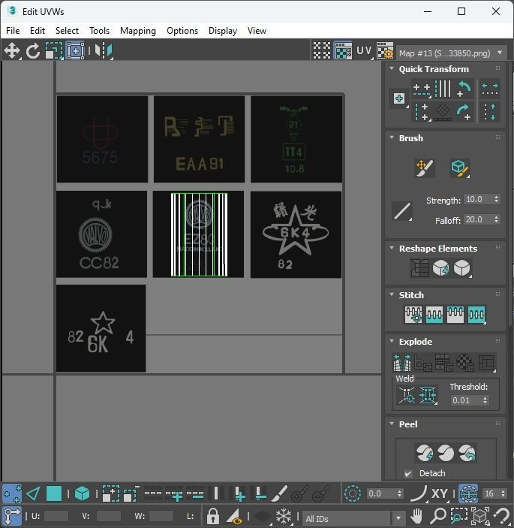Select the Paint Move brush
The width and height of the screenshot is (514, 528).
[425, 168]
